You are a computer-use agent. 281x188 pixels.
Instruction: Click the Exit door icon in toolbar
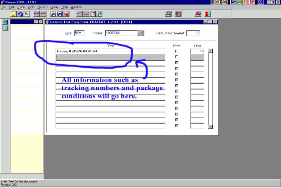[207, 14]
